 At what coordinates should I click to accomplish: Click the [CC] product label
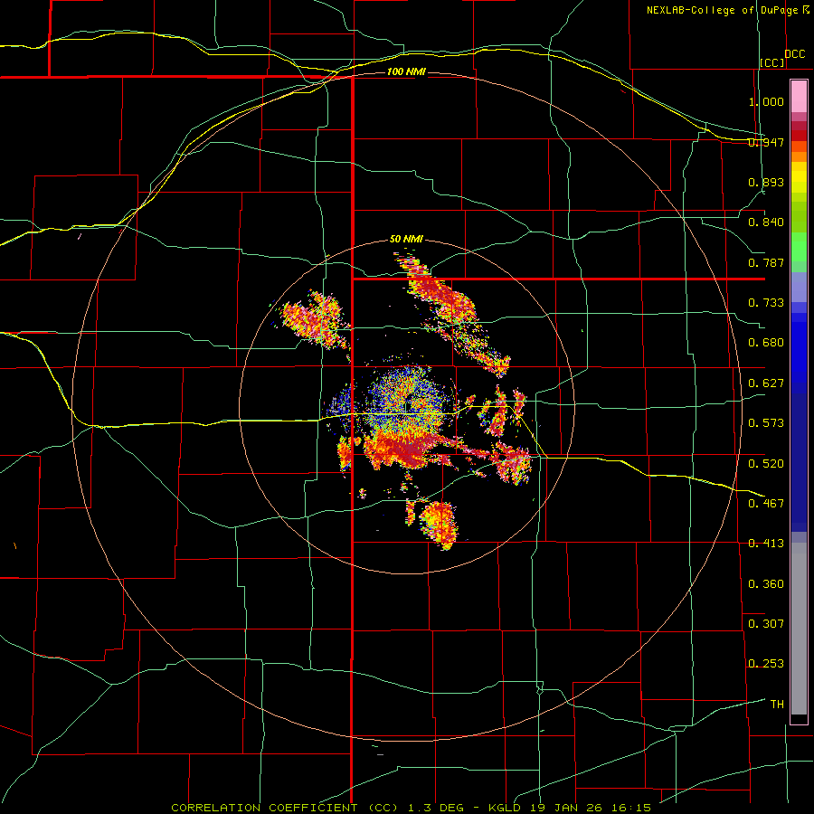(772, 62)
